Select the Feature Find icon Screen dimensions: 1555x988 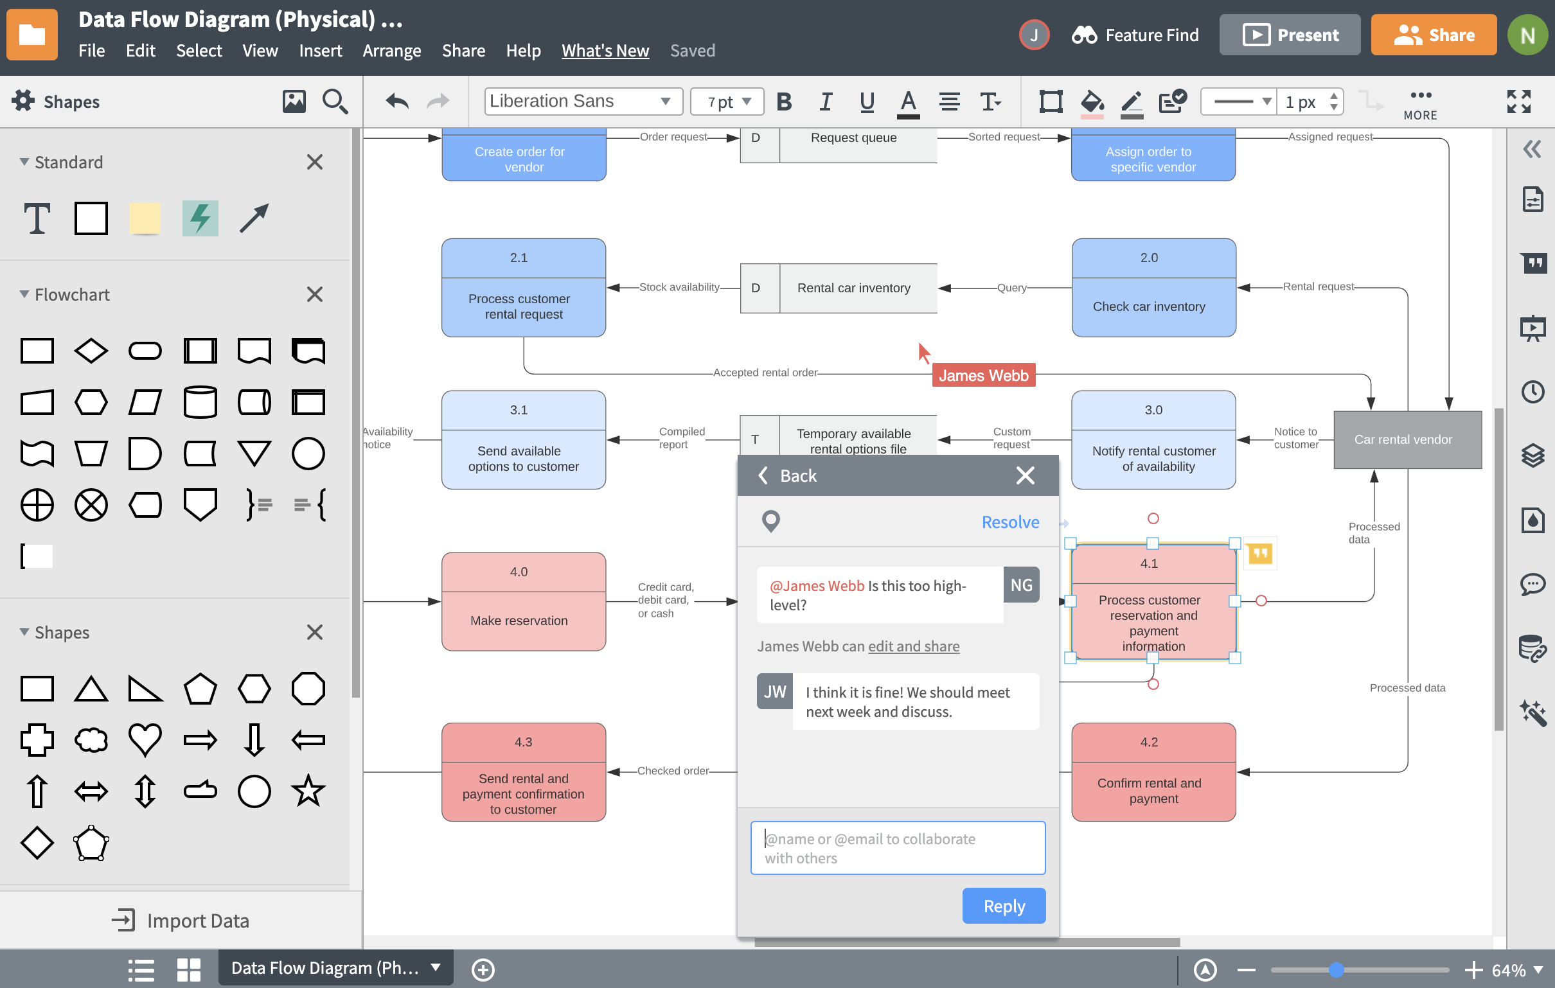(1085, 34)
